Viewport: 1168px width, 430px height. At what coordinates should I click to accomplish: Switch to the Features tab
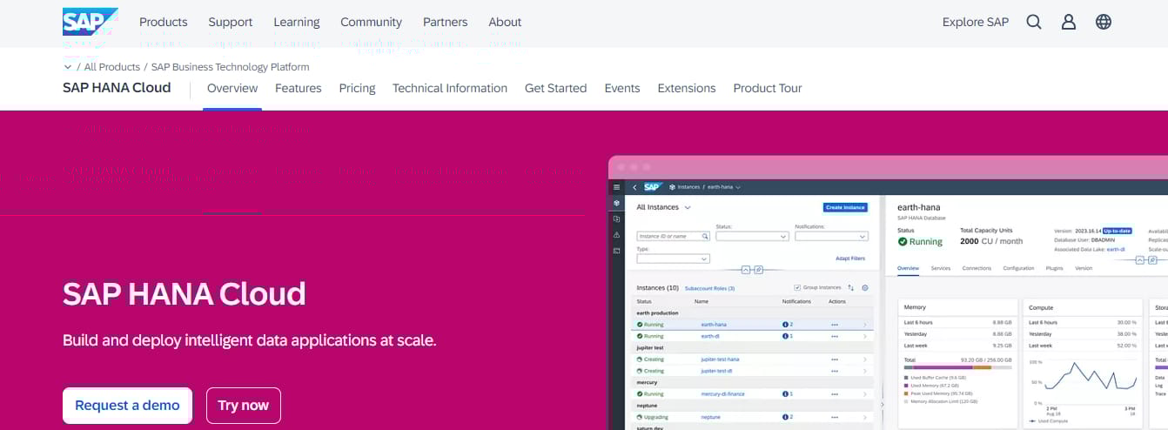point(299,88)
